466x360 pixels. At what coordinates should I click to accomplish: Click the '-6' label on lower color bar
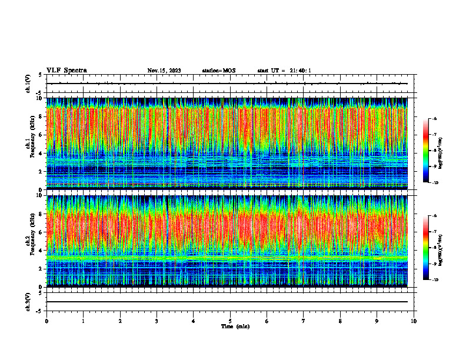pos(435,216)
